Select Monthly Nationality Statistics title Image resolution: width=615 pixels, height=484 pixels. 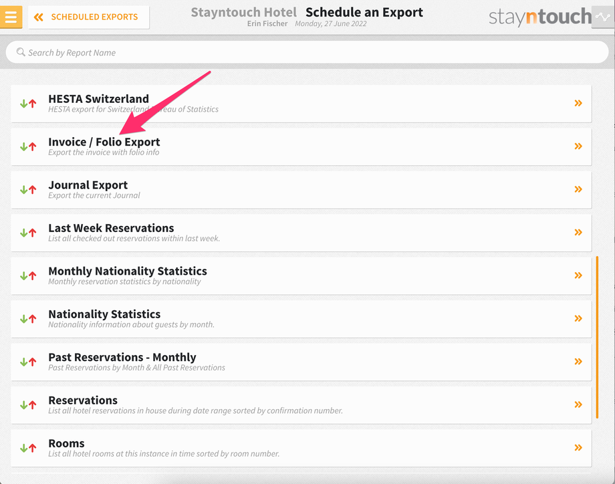click(128, 271)
